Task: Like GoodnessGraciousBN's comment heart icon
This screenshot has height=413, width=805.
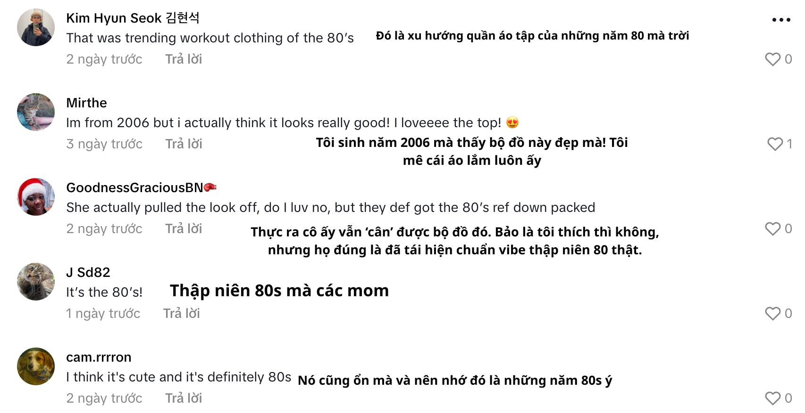Action: (x=773, y=229)
